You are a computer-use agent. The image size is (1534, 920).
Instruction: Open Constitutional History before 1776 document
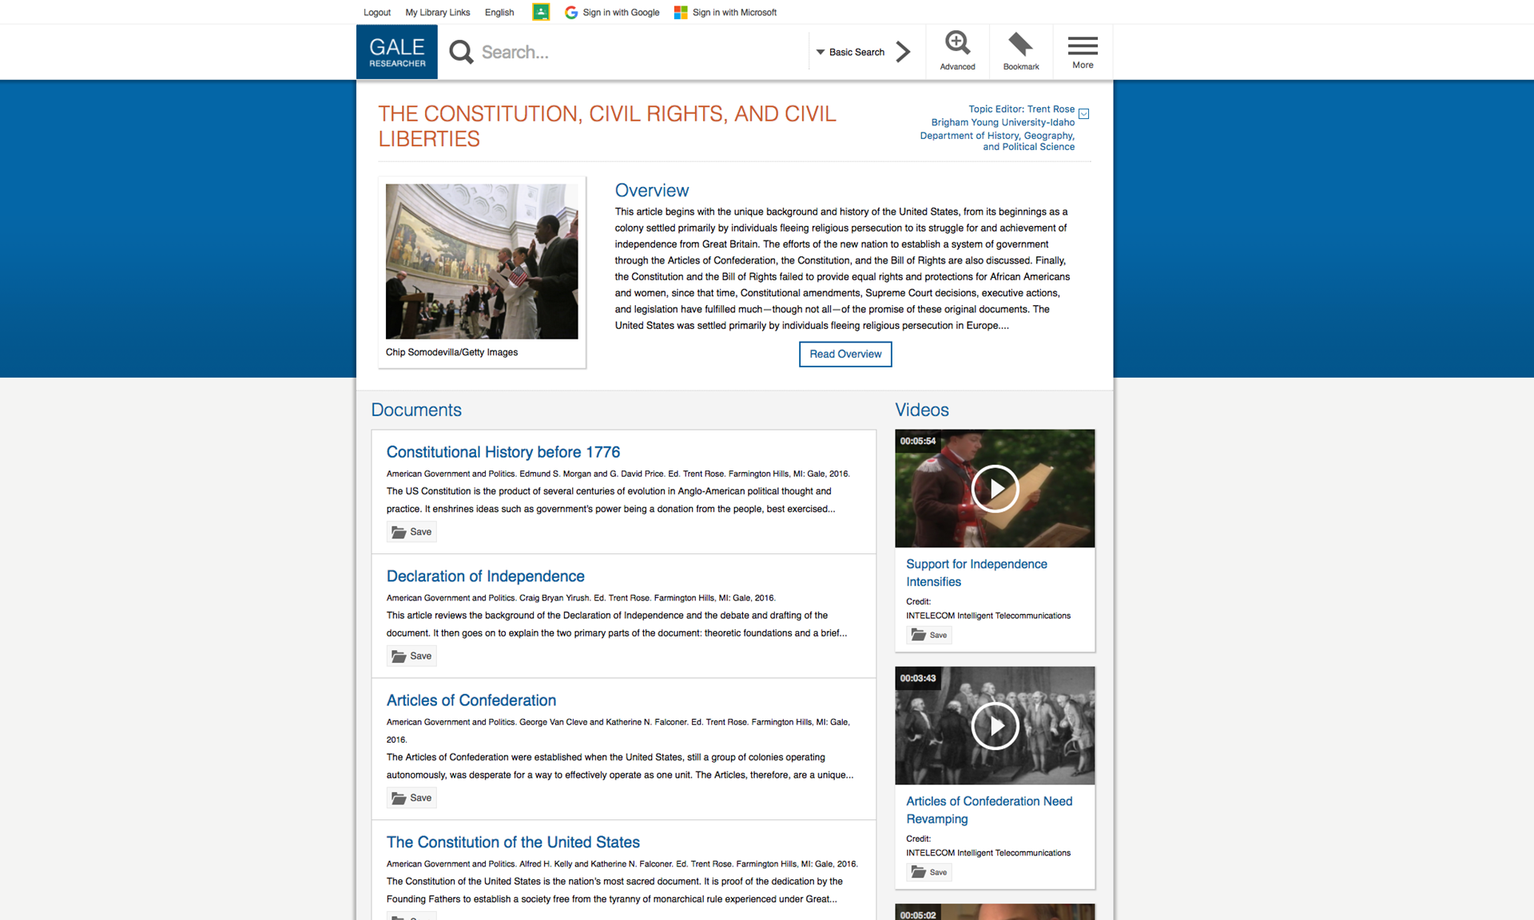pos(503,452)
